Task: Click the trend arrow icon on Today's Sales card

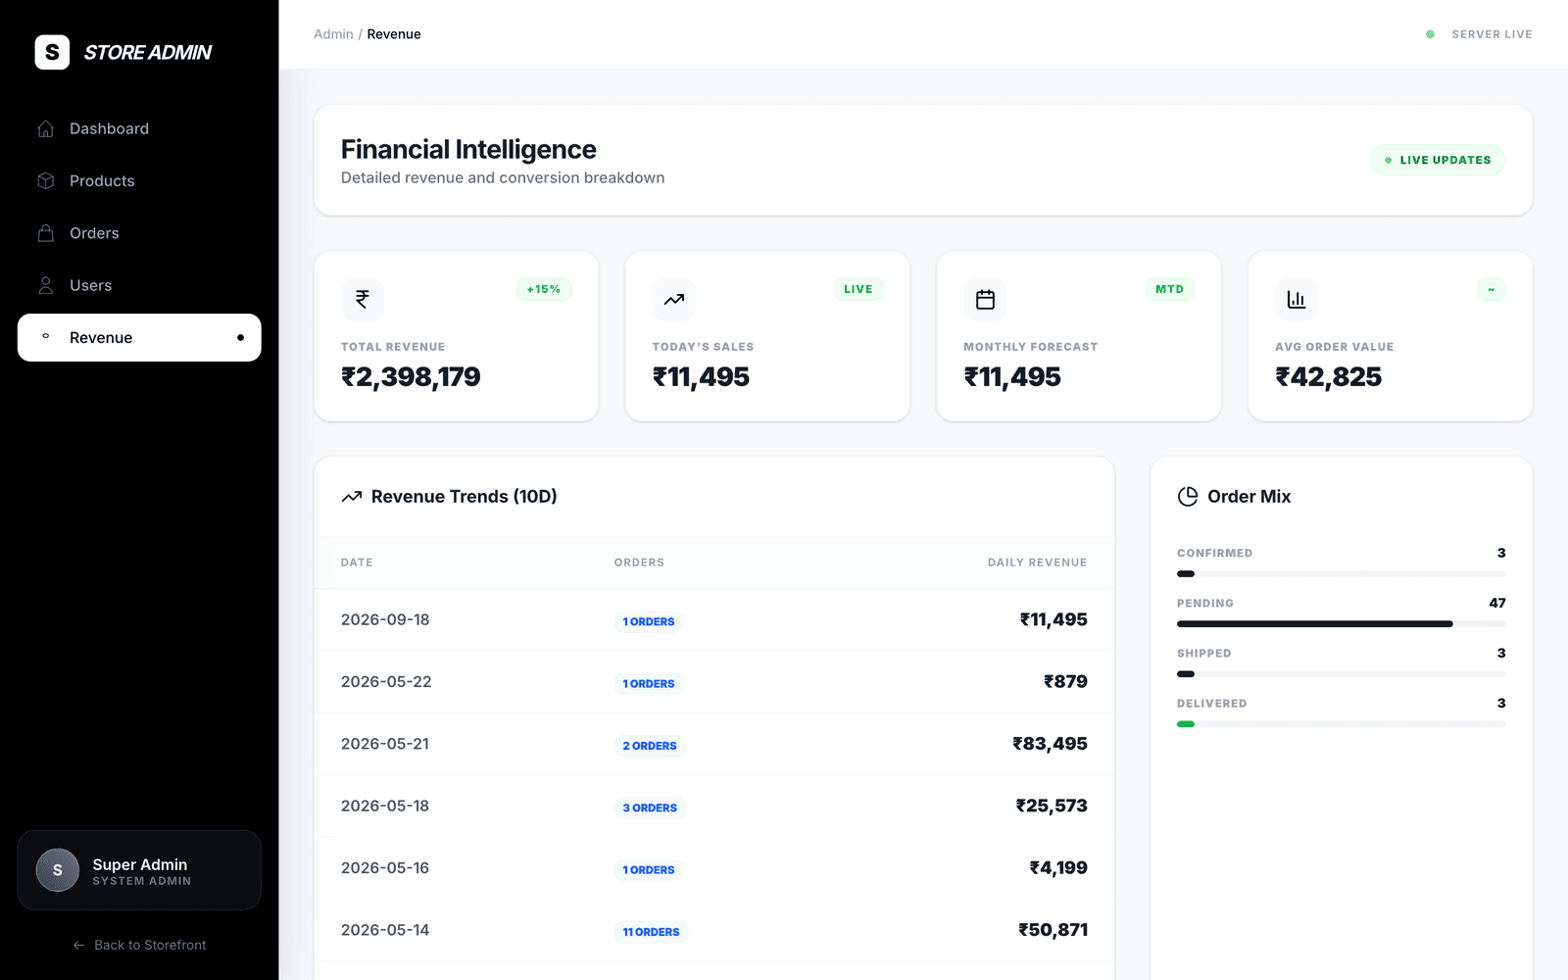Action: click(x=674, y=299)
